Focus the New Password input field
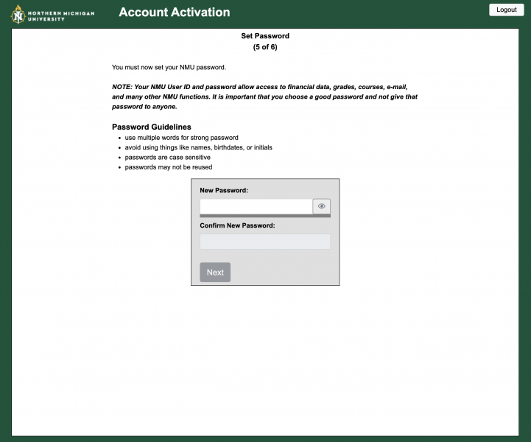This screenshot has width=531, height=442. 256,206
